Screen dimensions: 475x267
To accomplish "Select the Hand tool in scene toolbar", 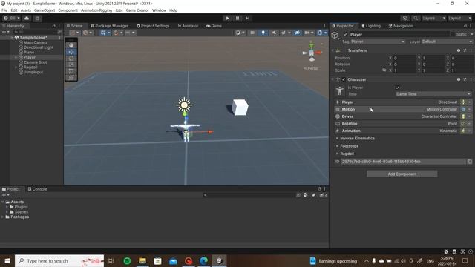I will (71, 45).
